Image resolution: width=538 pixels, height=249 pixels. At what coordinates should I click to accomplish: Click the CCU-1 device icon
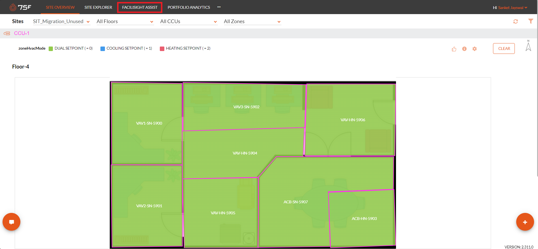click(7, 33)
